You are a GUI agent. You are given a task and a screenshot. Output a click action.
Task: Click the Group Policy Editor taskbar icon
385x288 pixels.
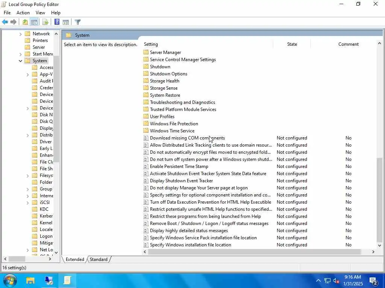click(x=67, y=280)
